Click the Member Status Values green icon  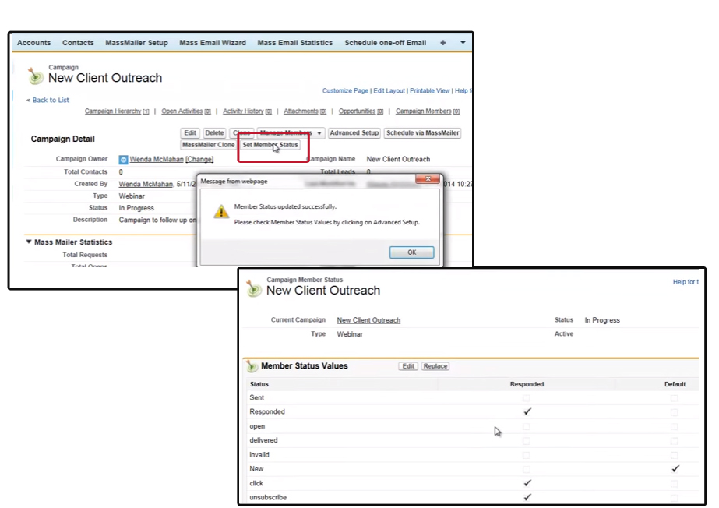(x=252, y=365)
